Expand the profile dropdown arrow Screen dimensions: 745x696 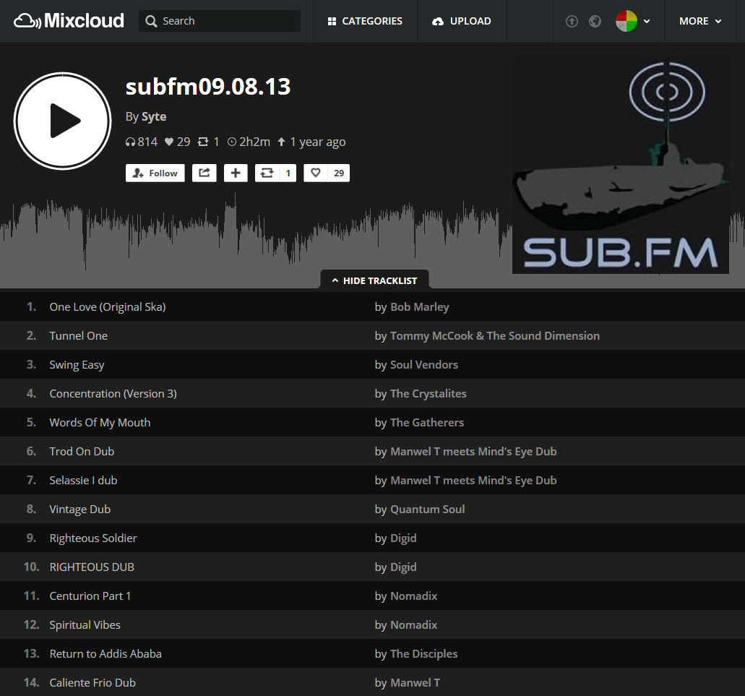(x=647, y=21)
